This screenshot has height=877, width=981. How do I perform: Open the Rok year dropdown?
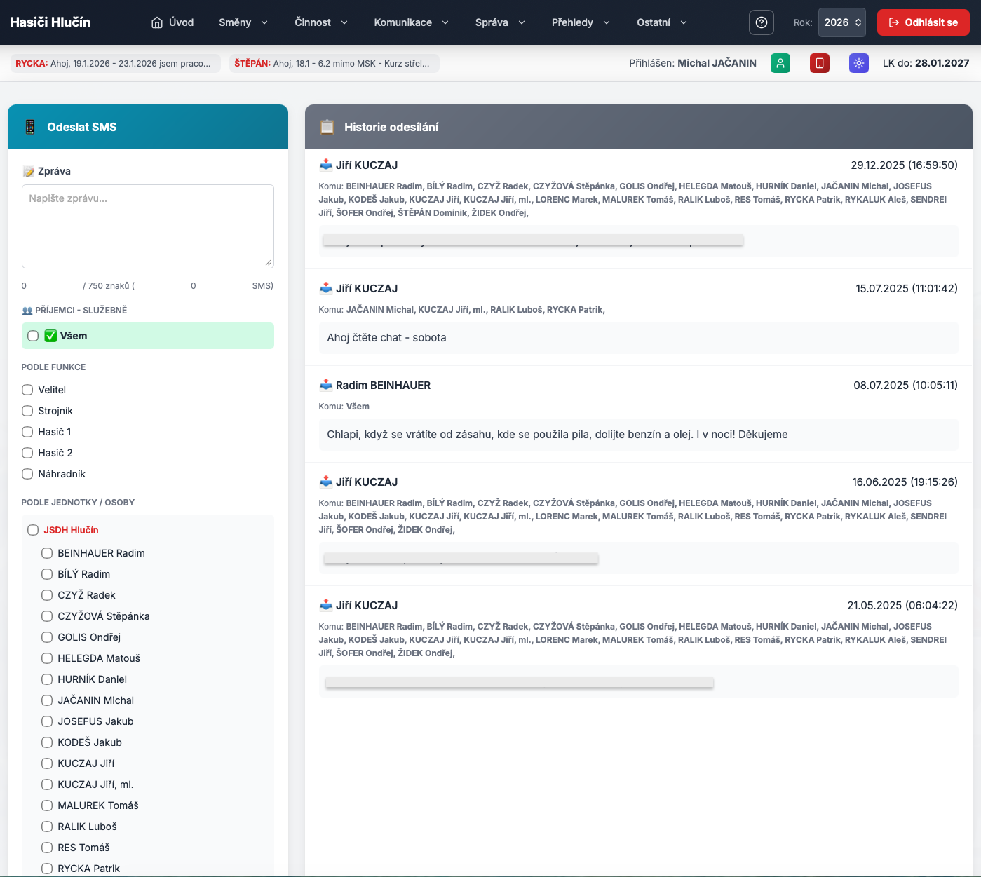(x=841, y=22)
